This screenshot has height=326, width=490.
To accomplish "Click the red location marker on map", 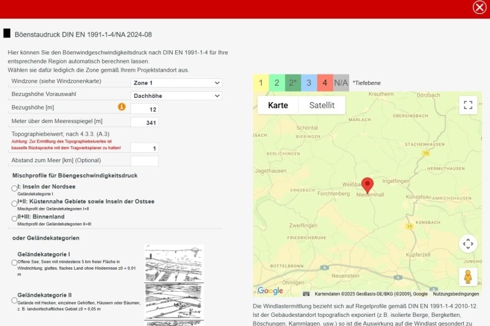I will click(x=367, y=185).
